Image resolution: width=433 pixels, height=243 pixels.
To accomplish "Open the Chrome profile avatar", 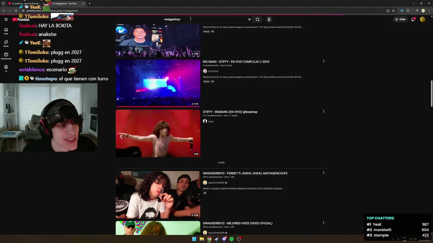I will click(x=423, y=10).
